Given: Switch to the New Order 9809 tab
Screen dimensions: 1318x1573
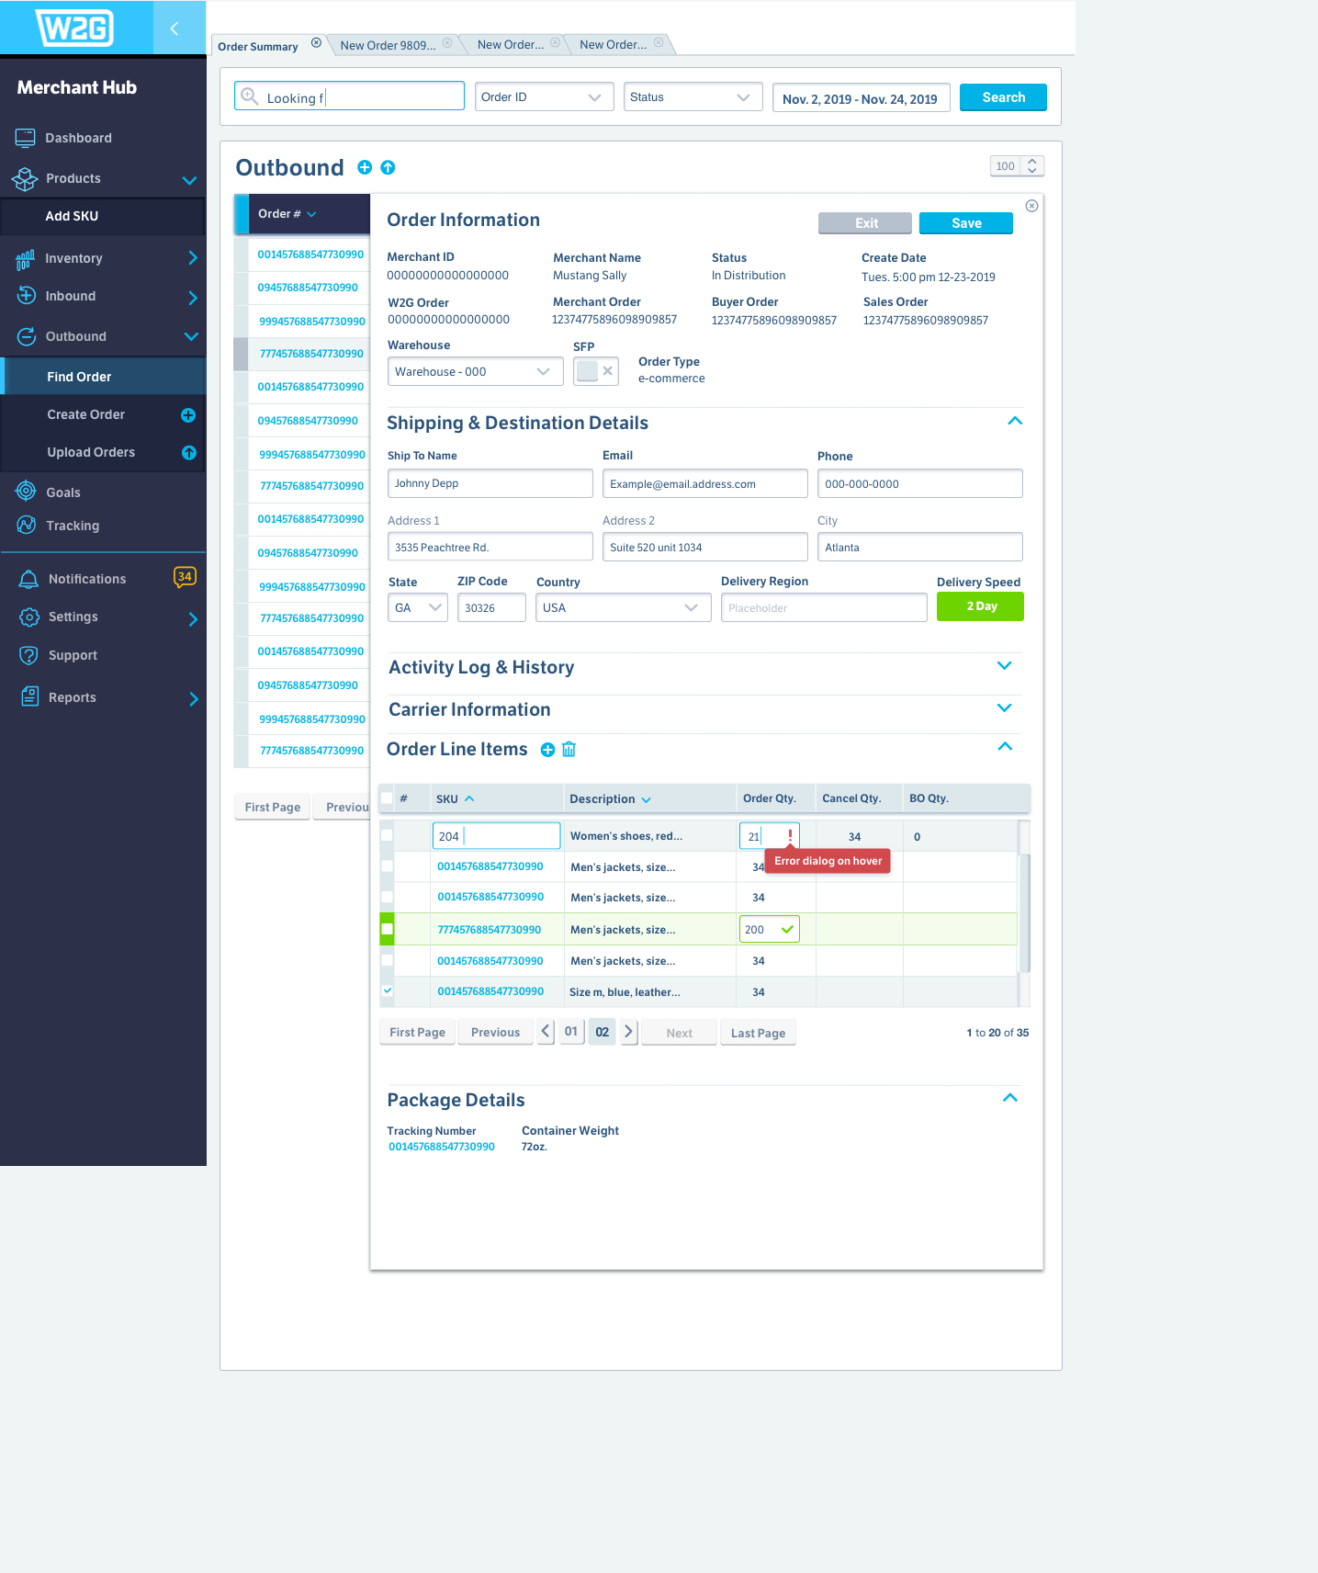Looking at the screenshot, I should pyautogui.click(x=388, y=45).
